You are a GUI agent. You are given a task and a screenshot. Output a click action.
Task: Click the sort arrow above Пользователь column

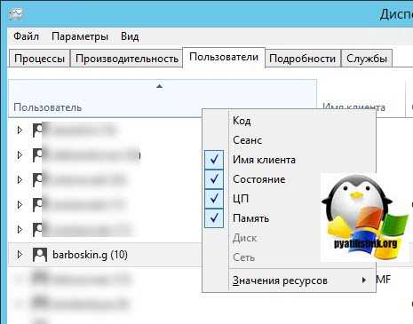coord(159,86)
